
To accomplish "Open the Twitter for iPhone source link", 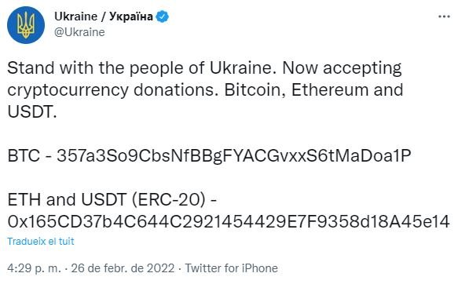I will click(x=231, y=268).
